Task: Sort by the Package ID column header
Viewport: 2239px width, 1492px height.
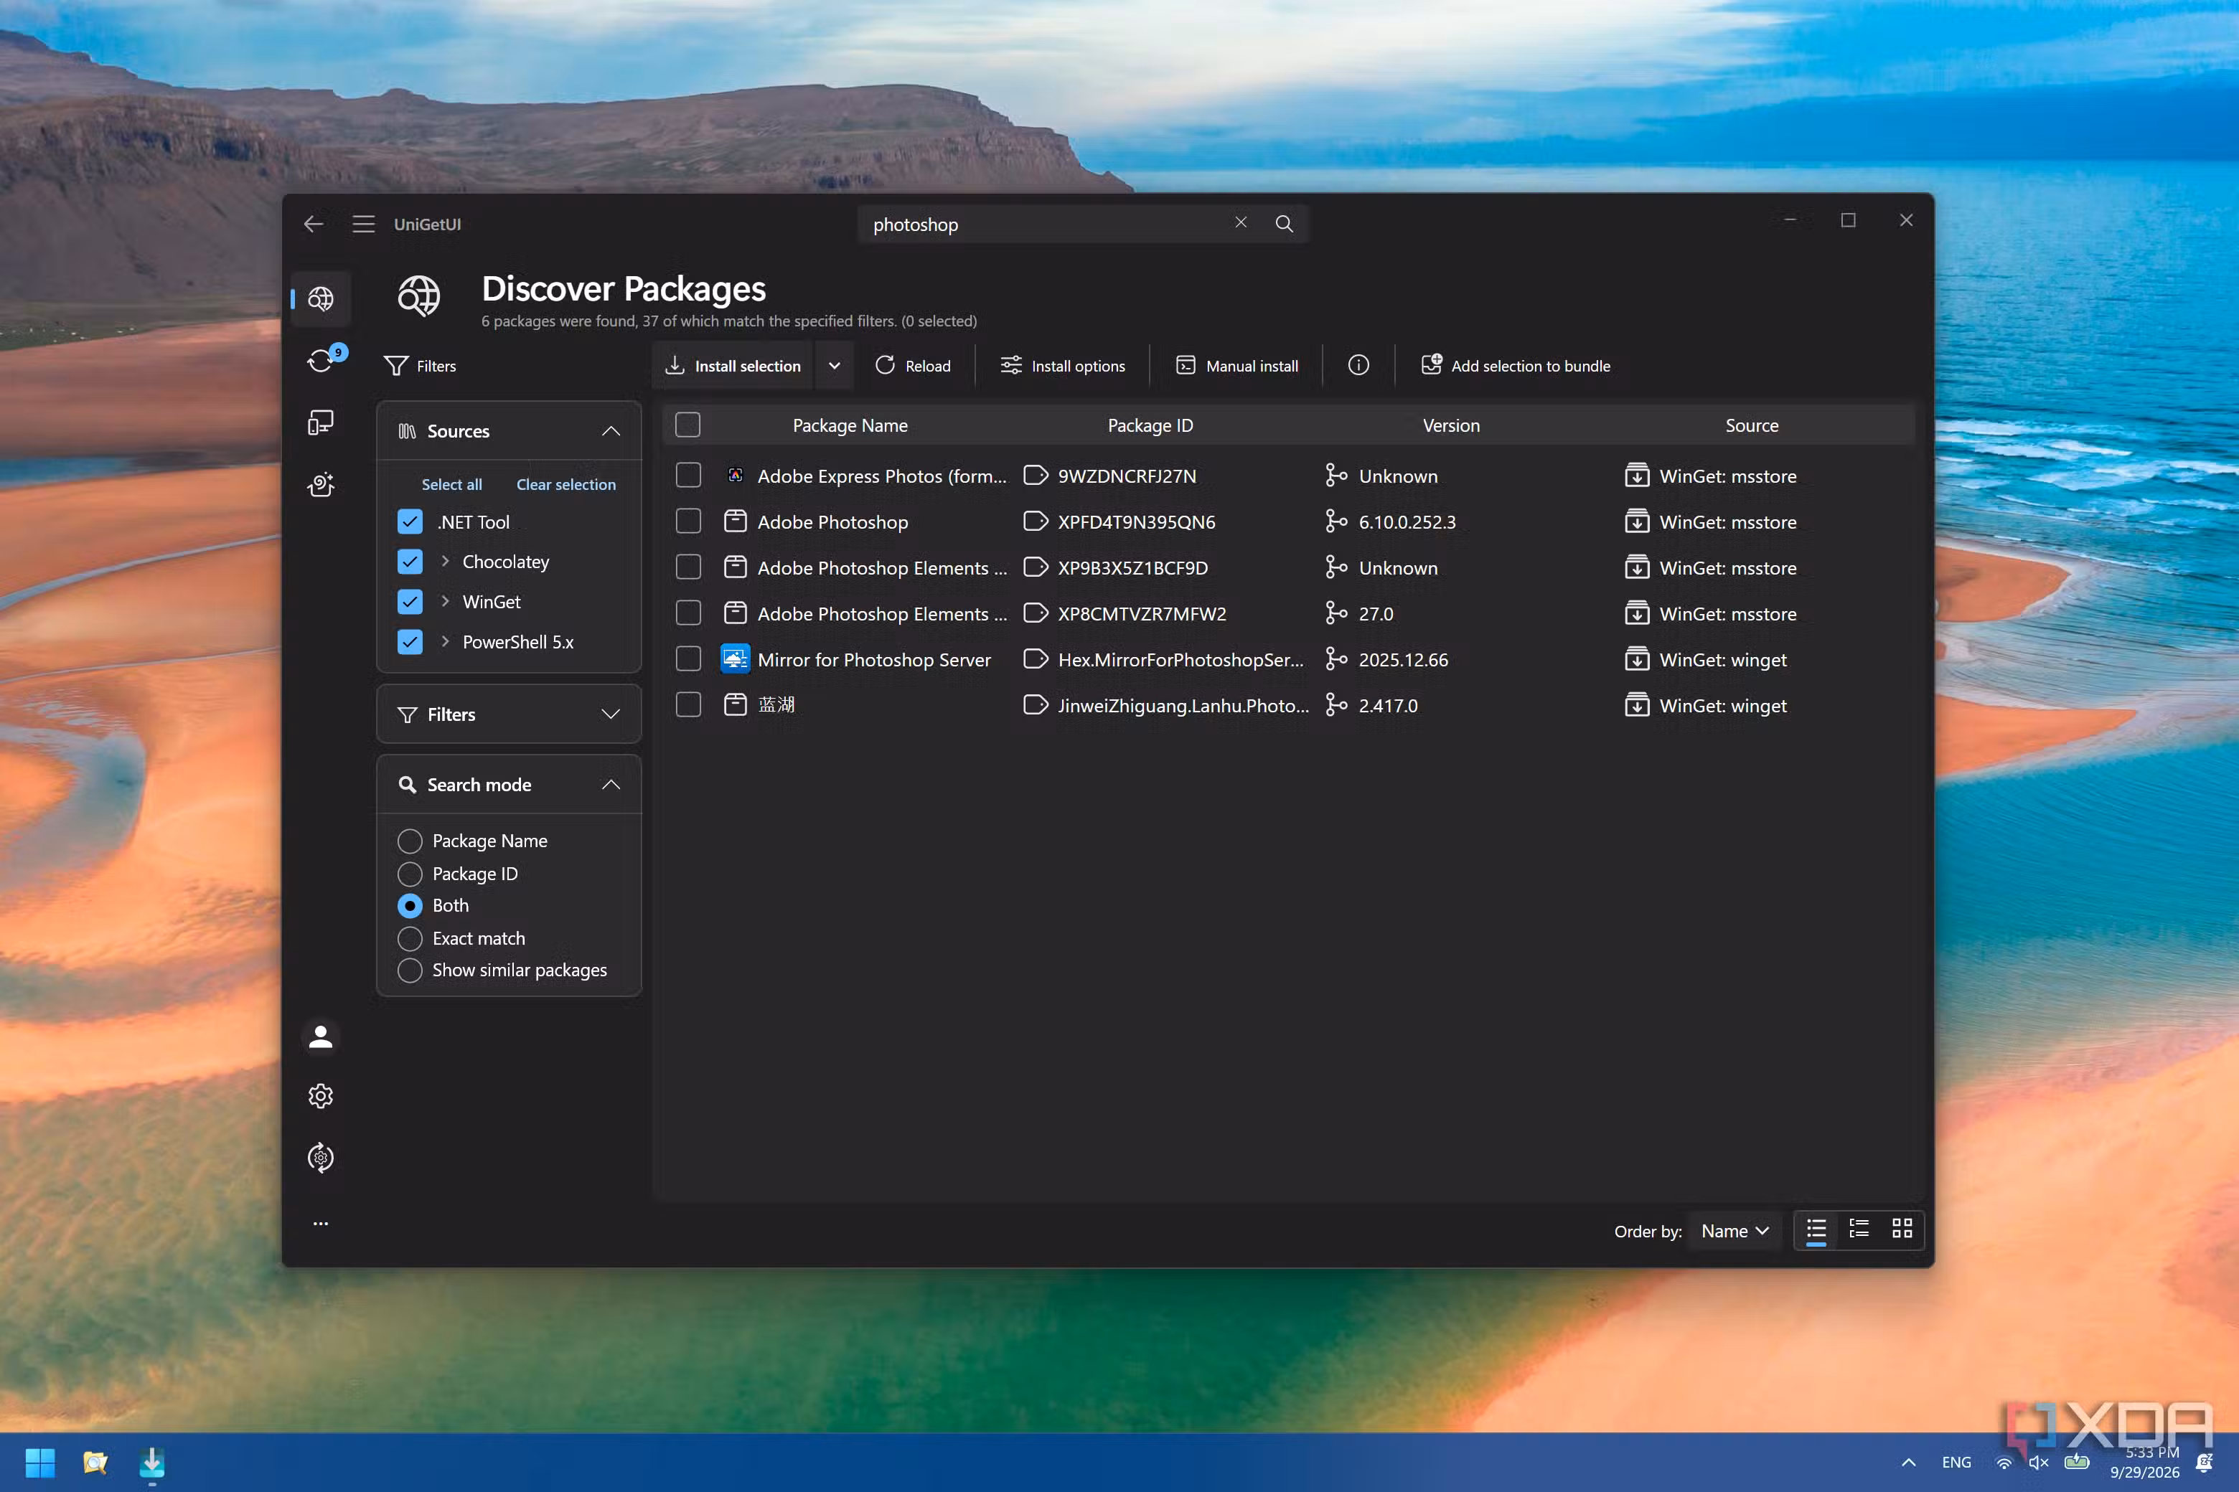Action: (x=1150, y=425)
